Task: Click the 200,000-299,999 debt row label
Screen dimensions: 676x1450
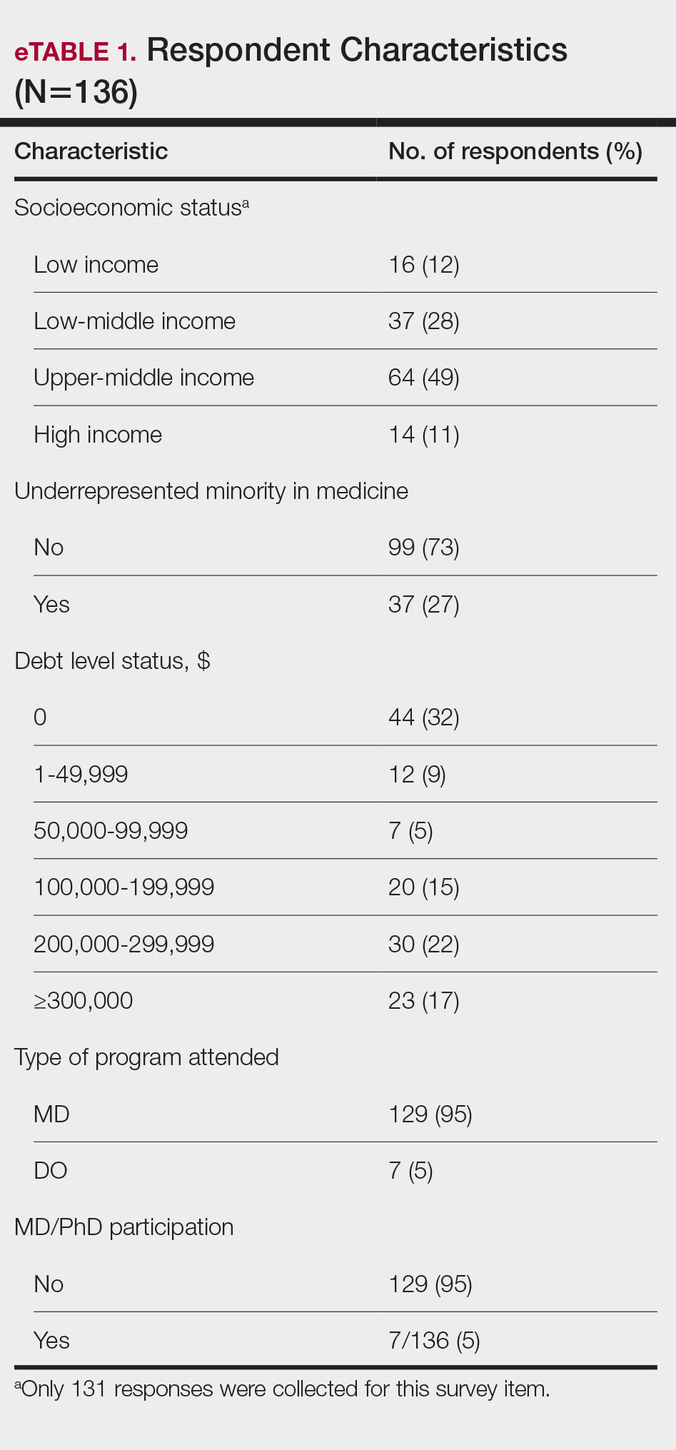Action: pos(123,944)
